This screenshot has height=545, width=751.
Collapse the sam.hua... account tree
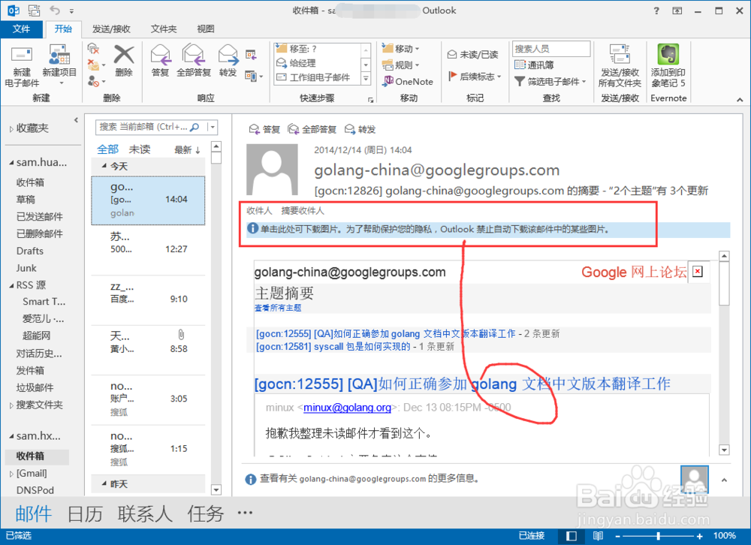point(11,163)
